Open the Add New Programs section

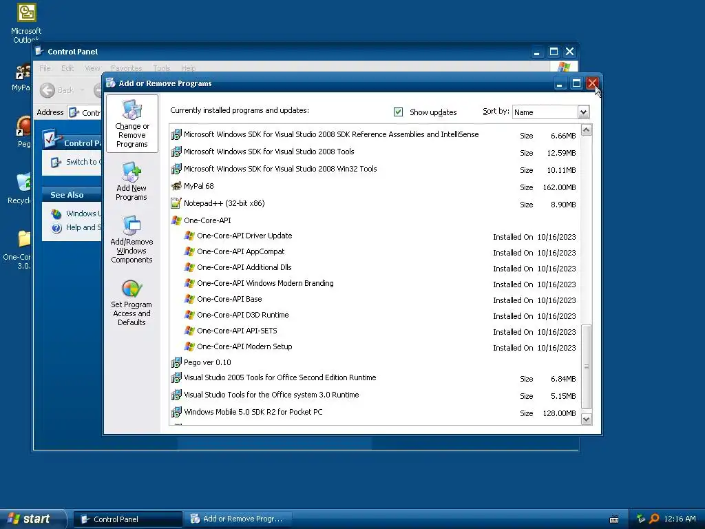pyautogui.click(x=131, y=181)
